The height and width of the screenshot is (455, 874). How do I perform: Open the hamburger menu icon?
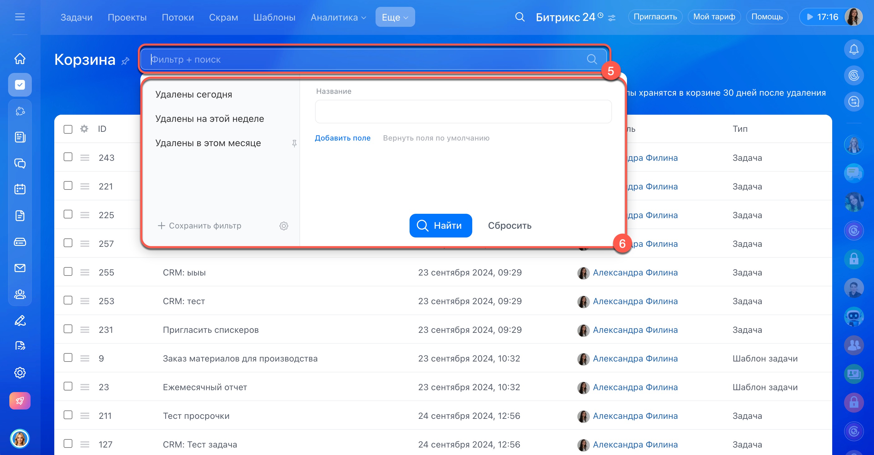coord(20,17)
